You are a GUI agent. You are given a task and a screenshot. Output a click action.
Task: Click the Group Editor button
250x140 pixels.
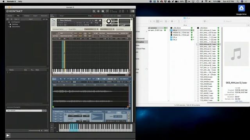(x=75, y=29)
